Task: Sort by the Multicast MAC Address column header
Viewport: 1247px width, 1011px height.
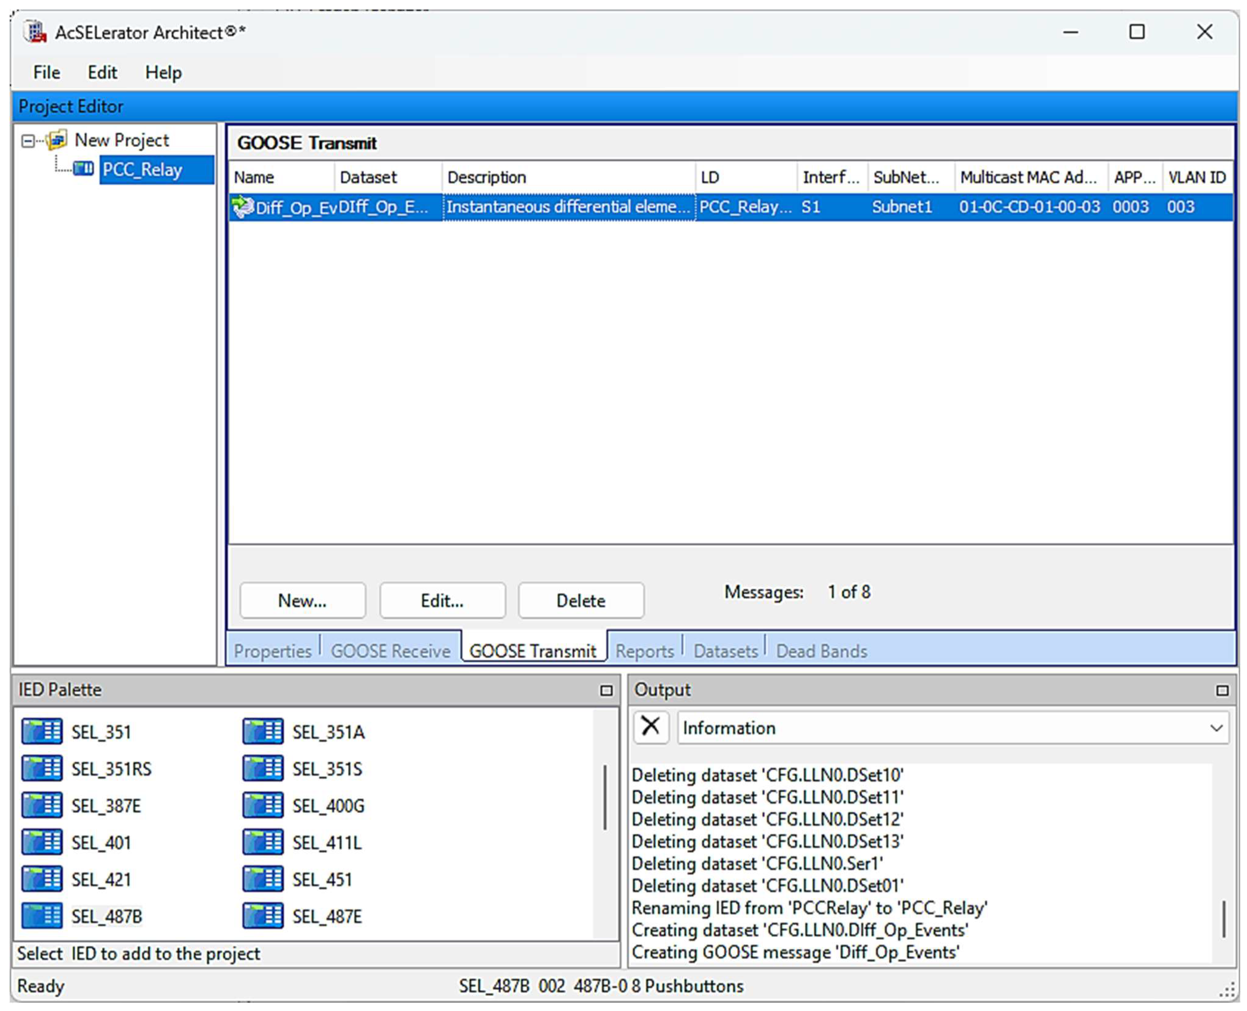Action: click(1029, 177)
